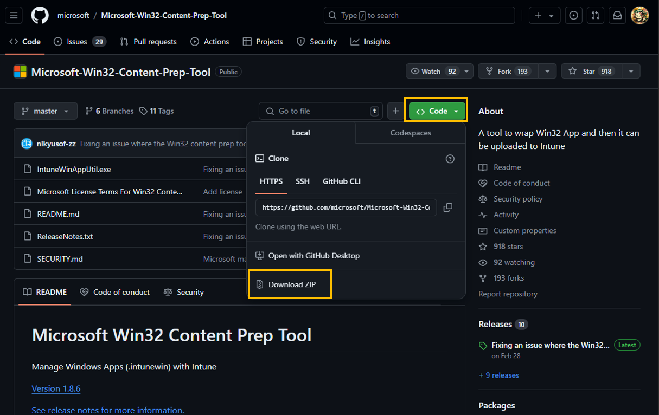Open the Fork options caret
The height and width of the screenshot is (415, 659).
pos(547,72)
